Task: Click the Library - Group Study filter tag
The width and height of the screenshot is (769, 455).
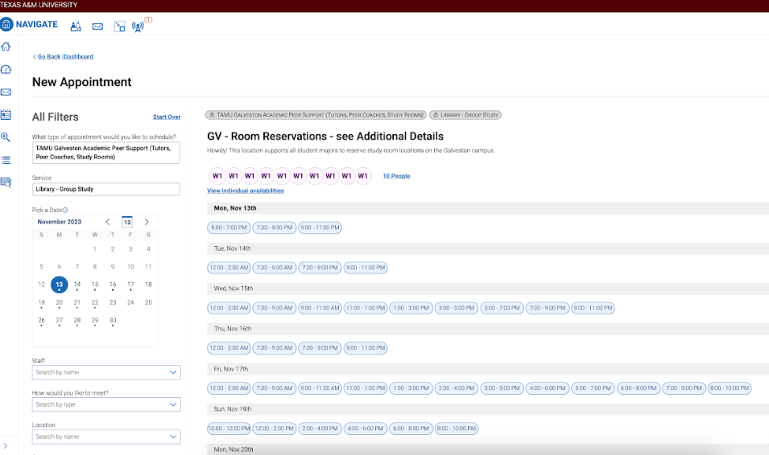Action: tap(465, 115)
